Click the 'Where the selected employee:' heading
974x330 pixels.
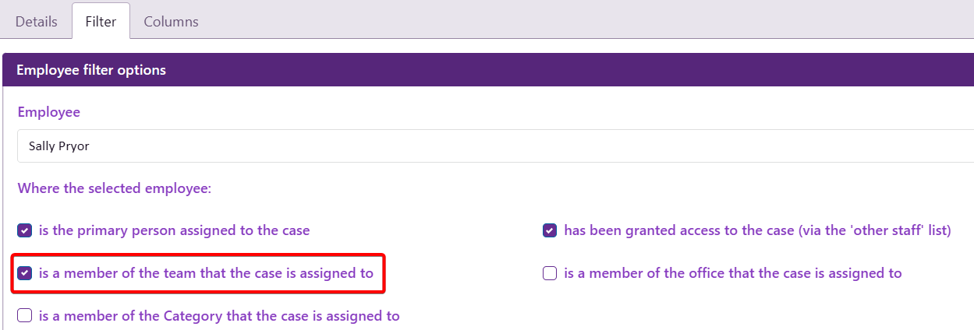115,188
